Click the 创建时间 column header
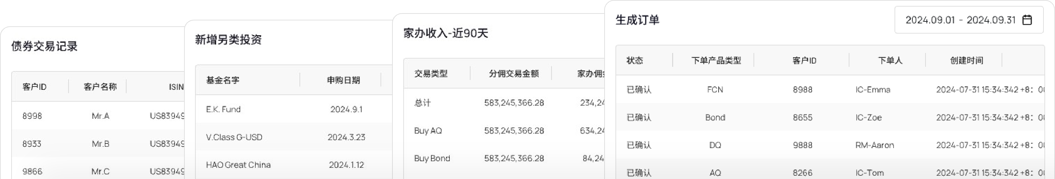The image size is (1055, 179). point(967,61)
